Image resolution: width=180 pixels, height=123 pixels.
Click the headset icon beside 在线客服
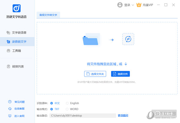(x=10, y=109)
